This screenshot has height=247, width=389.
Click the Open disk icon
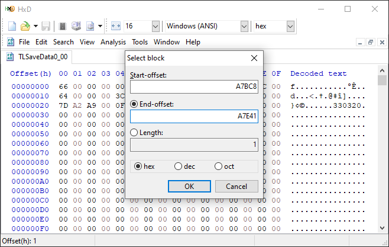pyautogui.click(x=76, y=26)
